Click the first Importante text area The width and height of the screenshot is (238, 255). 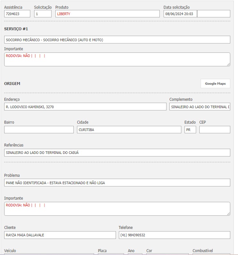point(117,60)
